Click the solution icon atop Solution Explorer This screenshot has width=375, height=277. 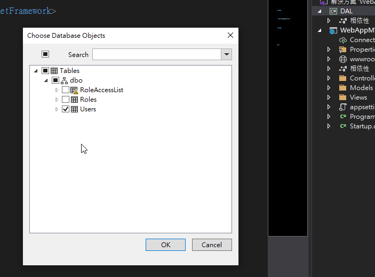(324, 2)
